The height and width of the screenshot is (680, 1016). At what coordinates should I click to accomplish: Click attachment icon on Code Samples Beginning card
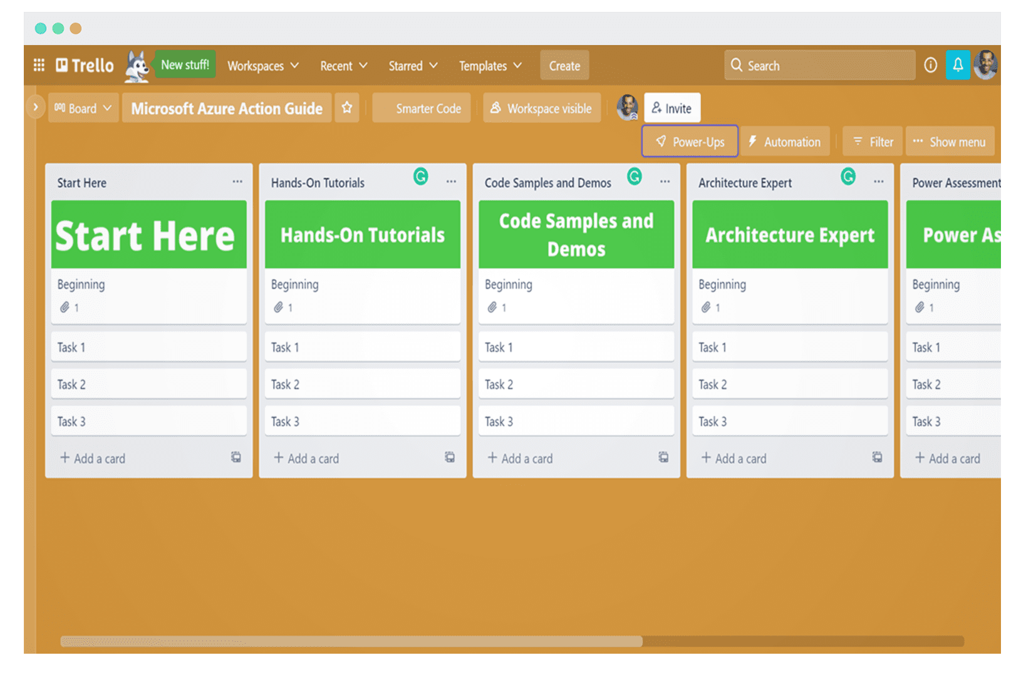pos(492,307)
